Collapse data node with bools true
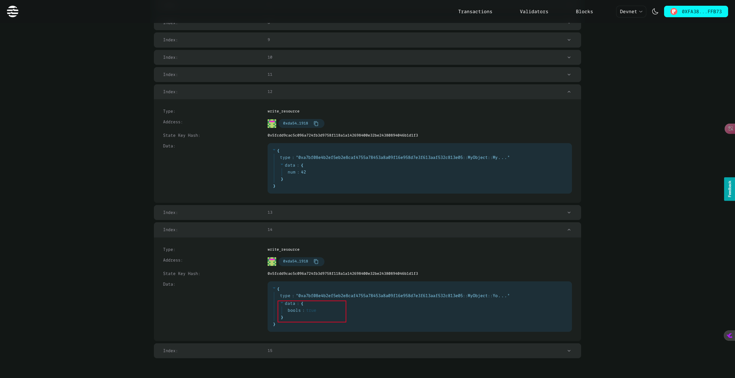The image size is (735, 378). click(x=282, y=303)
